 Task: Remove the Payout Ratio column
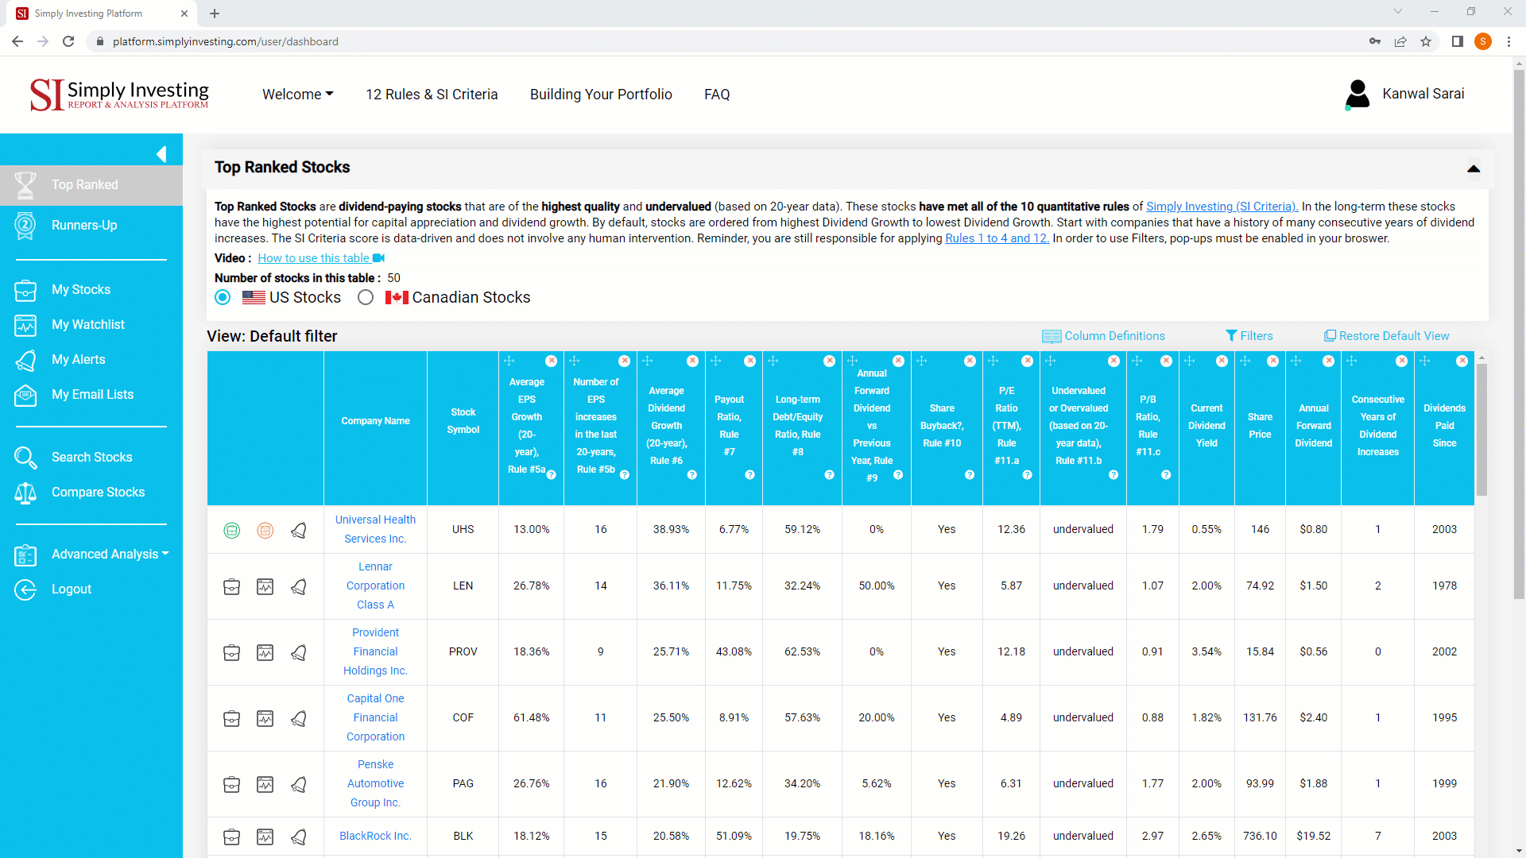click(749, 361)
